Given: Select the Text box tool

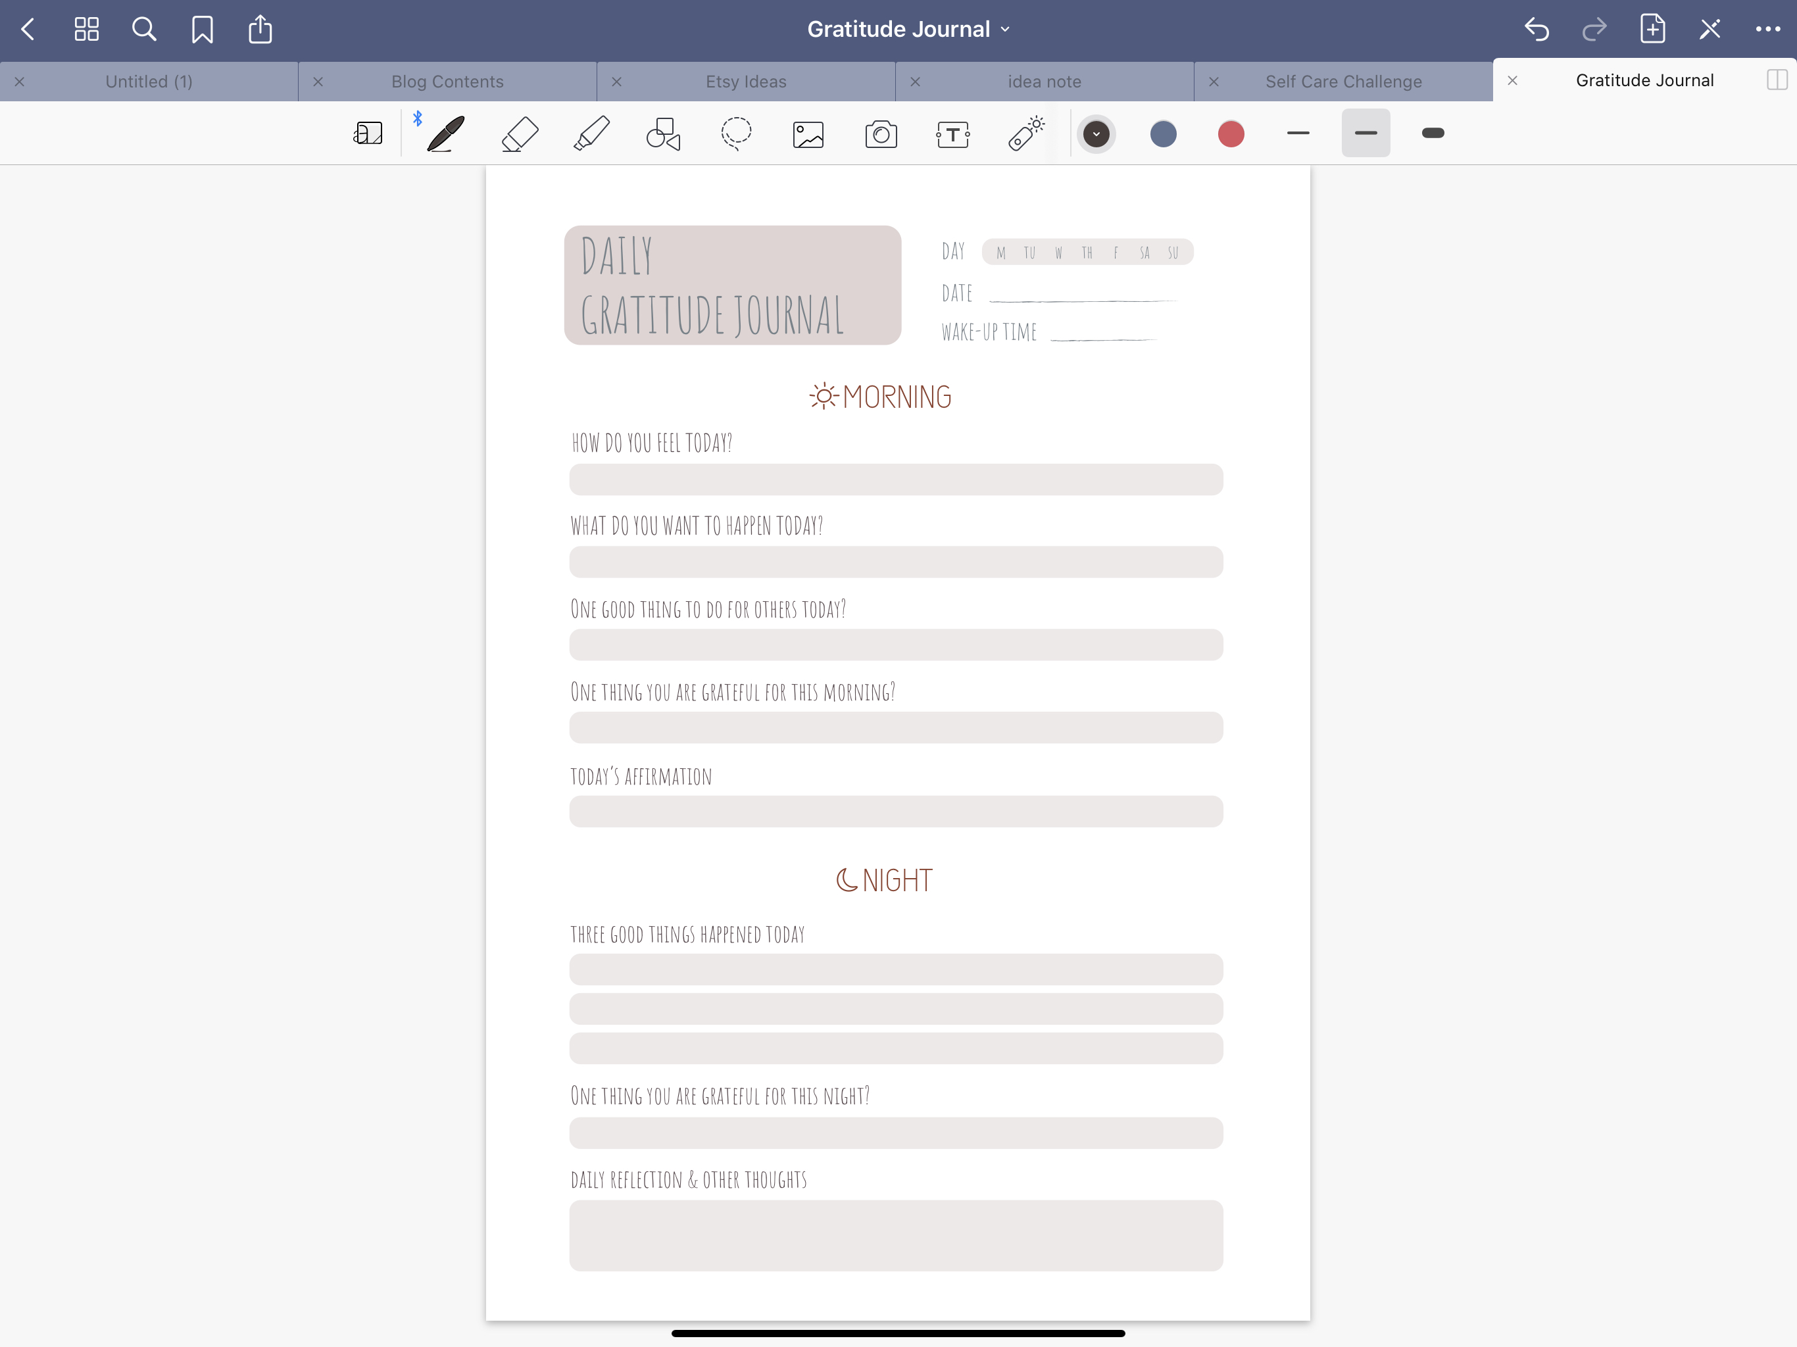Looking at the screenshot, I should [953, 134].
